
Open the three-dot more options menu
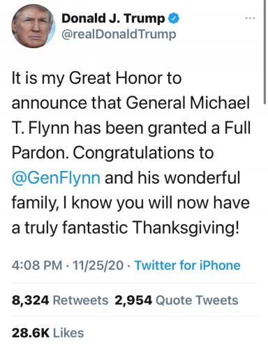coord(251,18)
